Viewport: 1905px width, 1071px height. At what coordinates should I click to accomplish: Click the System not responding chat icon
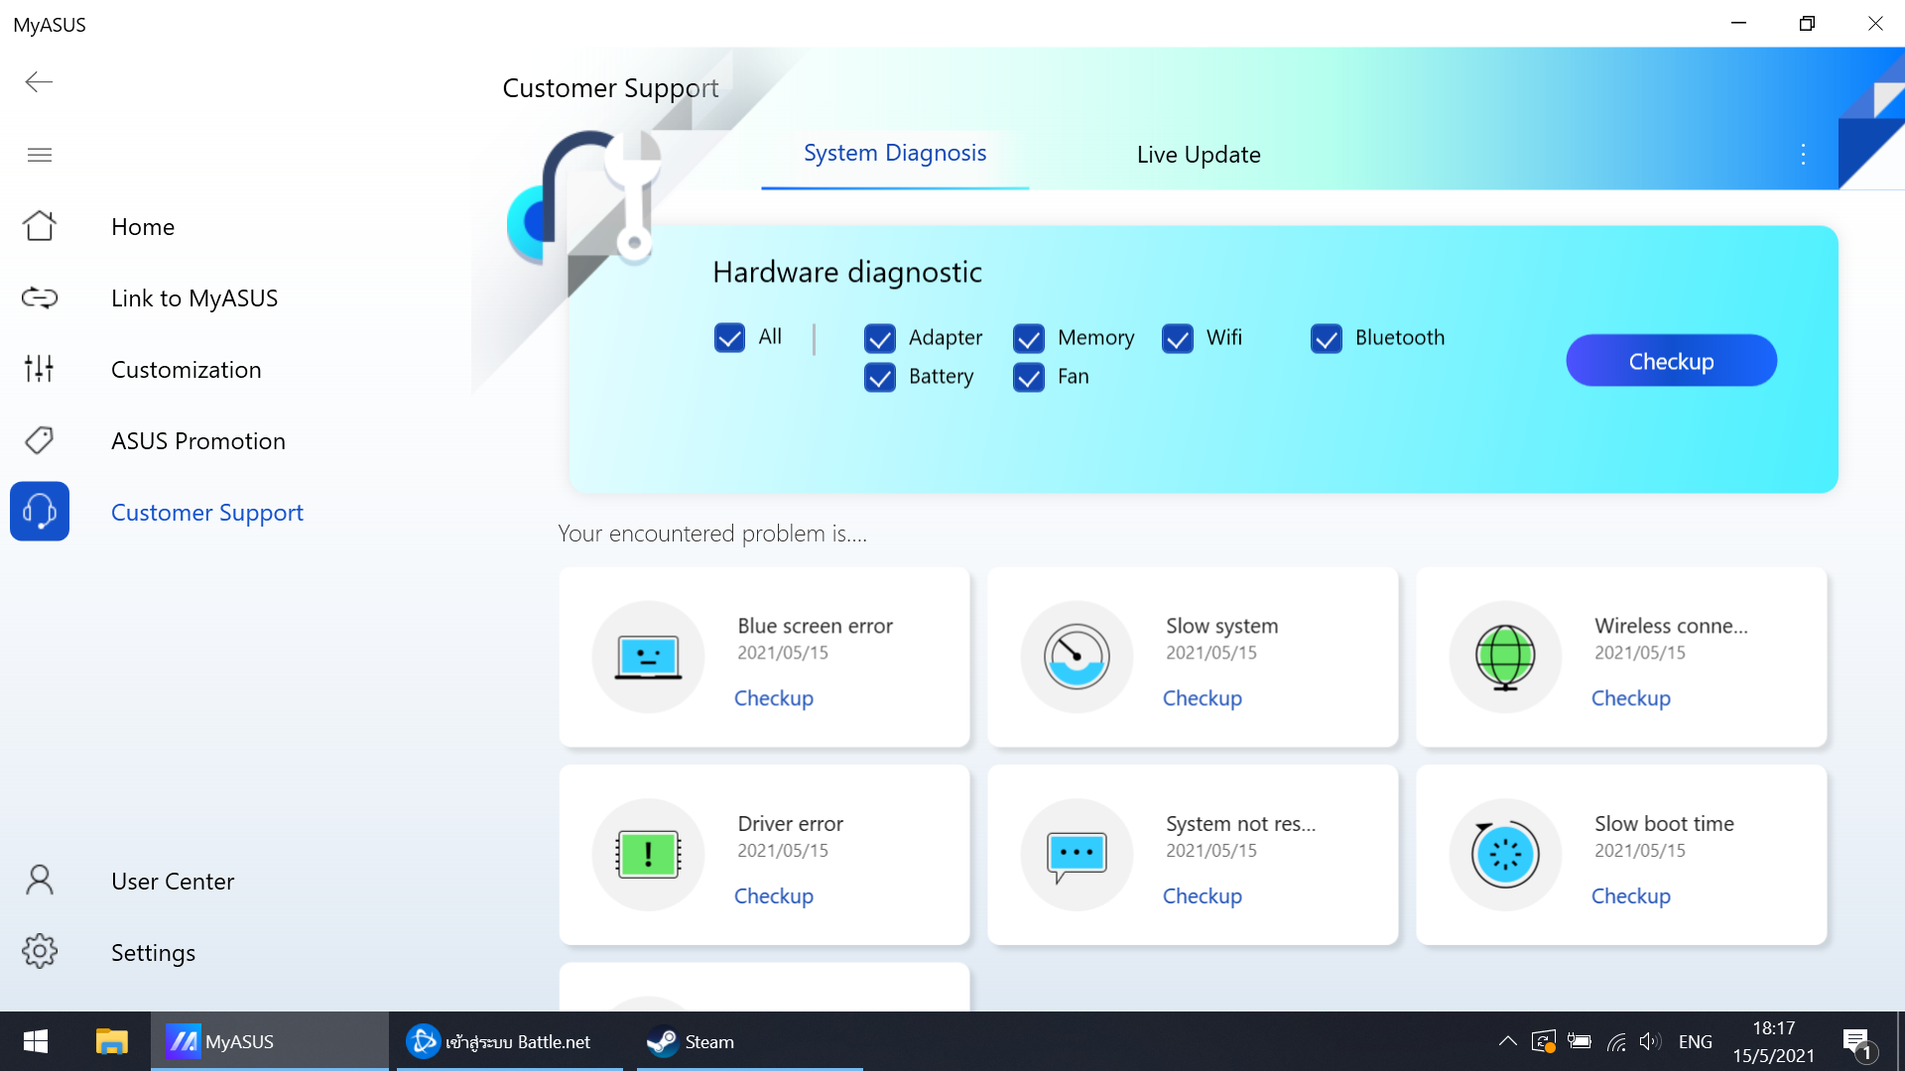point(1077,854)
